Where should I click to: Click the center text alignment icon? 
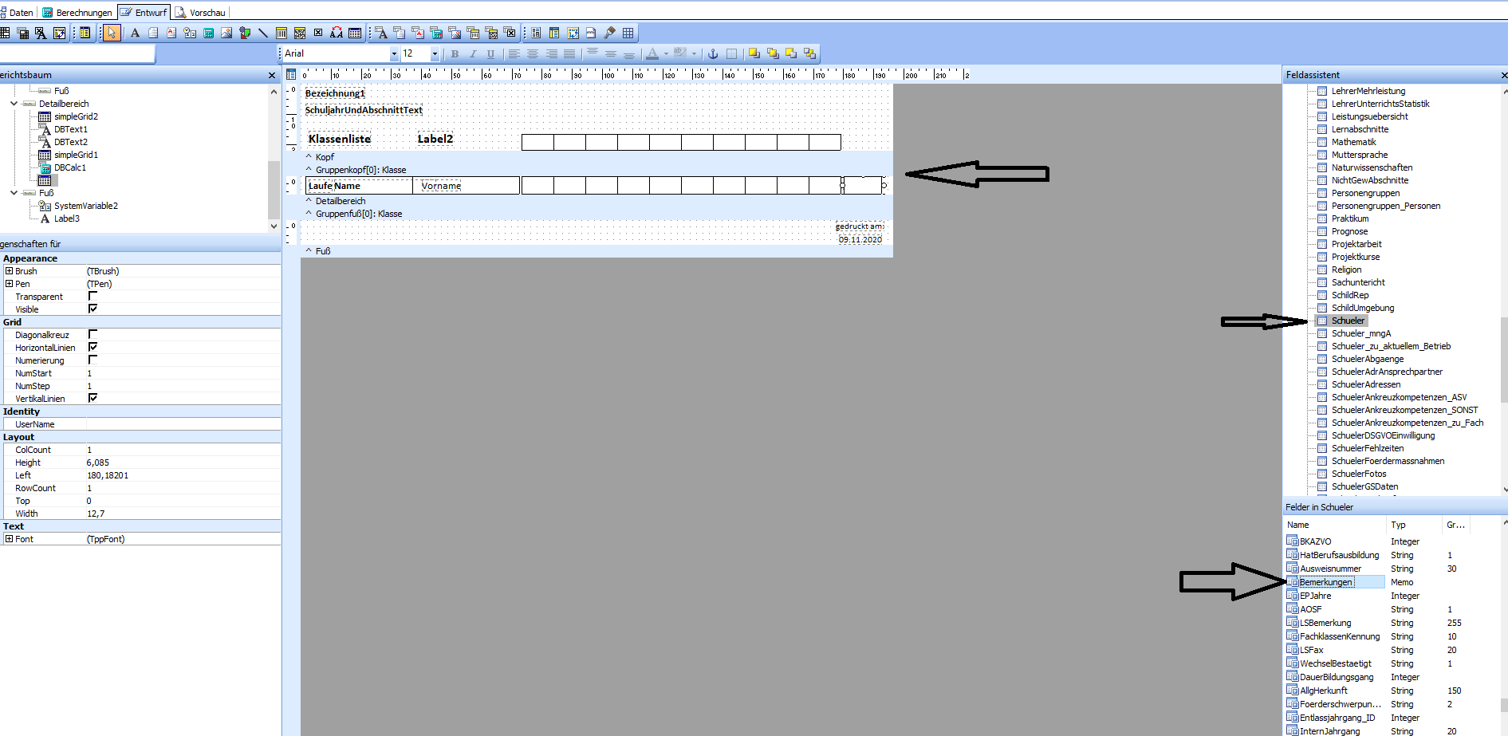532,53
